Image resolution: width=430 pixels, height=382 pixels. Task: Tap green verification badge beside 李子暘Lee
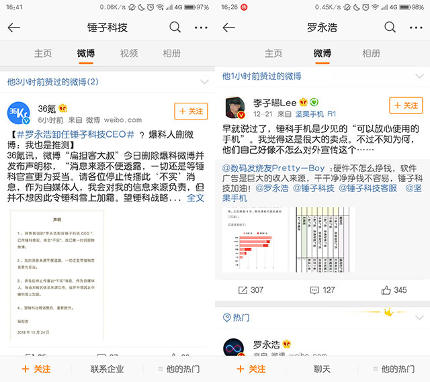314,102
